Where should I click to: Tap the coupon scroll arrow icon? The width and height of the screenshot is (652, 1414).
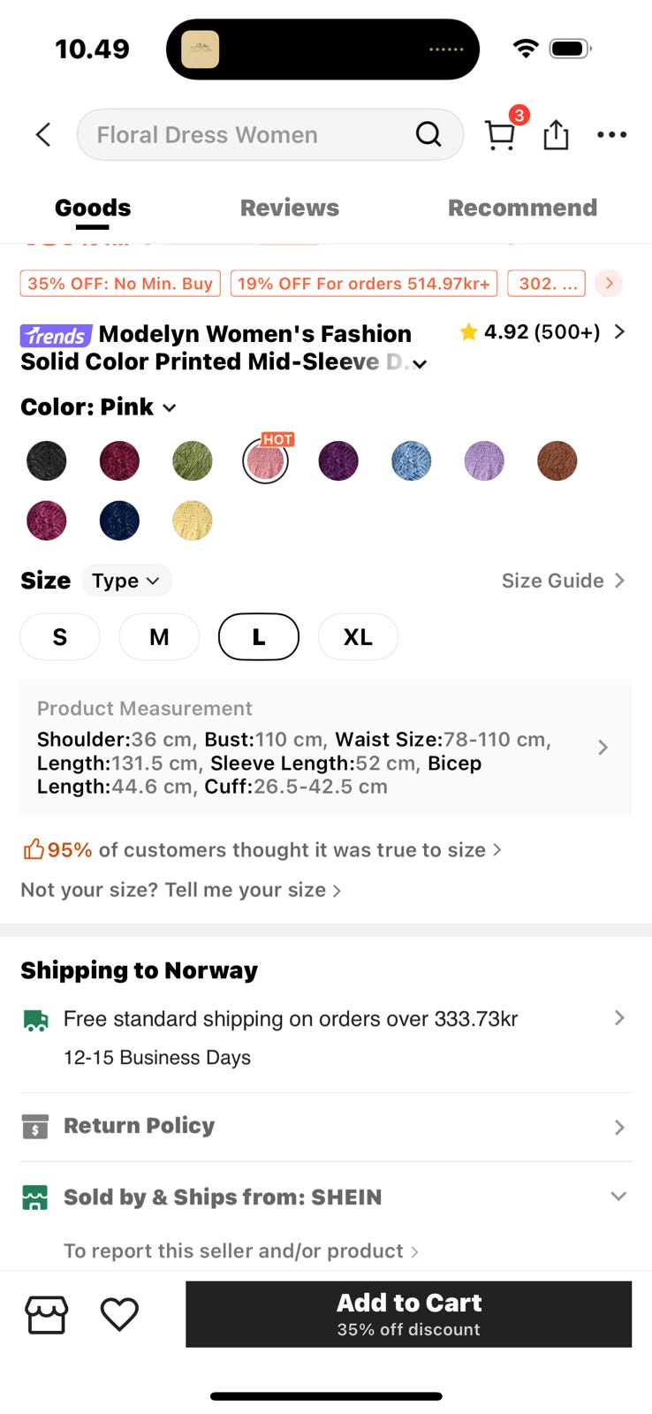609,284
